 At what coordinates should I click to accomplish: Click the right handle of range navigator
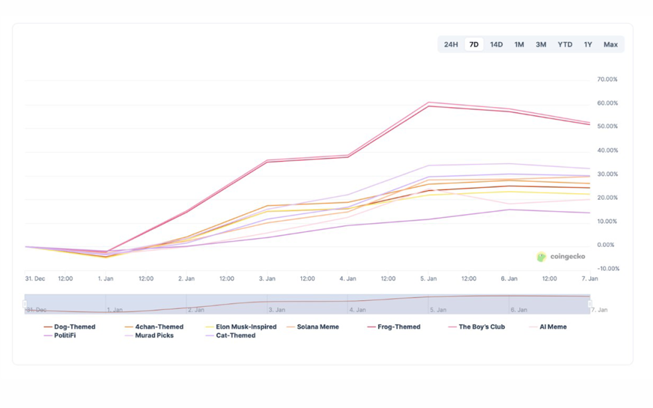[590, 304]
